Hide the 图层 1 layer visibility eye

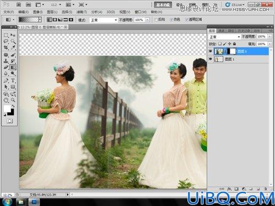pos(211,59)
